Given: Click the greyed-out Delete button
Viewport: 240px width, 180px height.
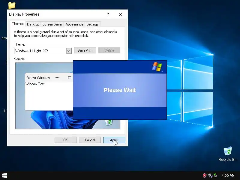Looking at the screenshot, I should [109, 50].
